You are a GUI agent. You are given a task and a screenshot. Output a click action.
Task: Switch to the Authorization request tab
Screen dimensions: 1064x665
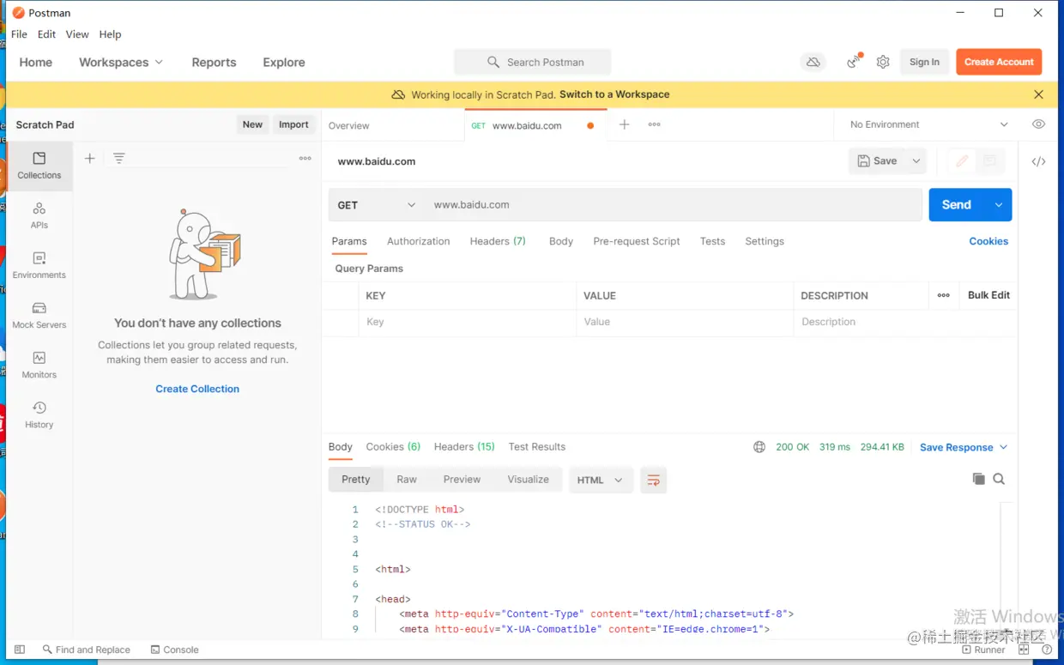(x=418, y=241)
